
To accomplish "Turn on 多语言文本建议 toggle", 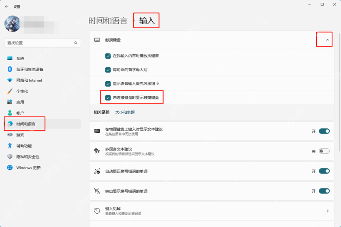I will coord(324,151).
